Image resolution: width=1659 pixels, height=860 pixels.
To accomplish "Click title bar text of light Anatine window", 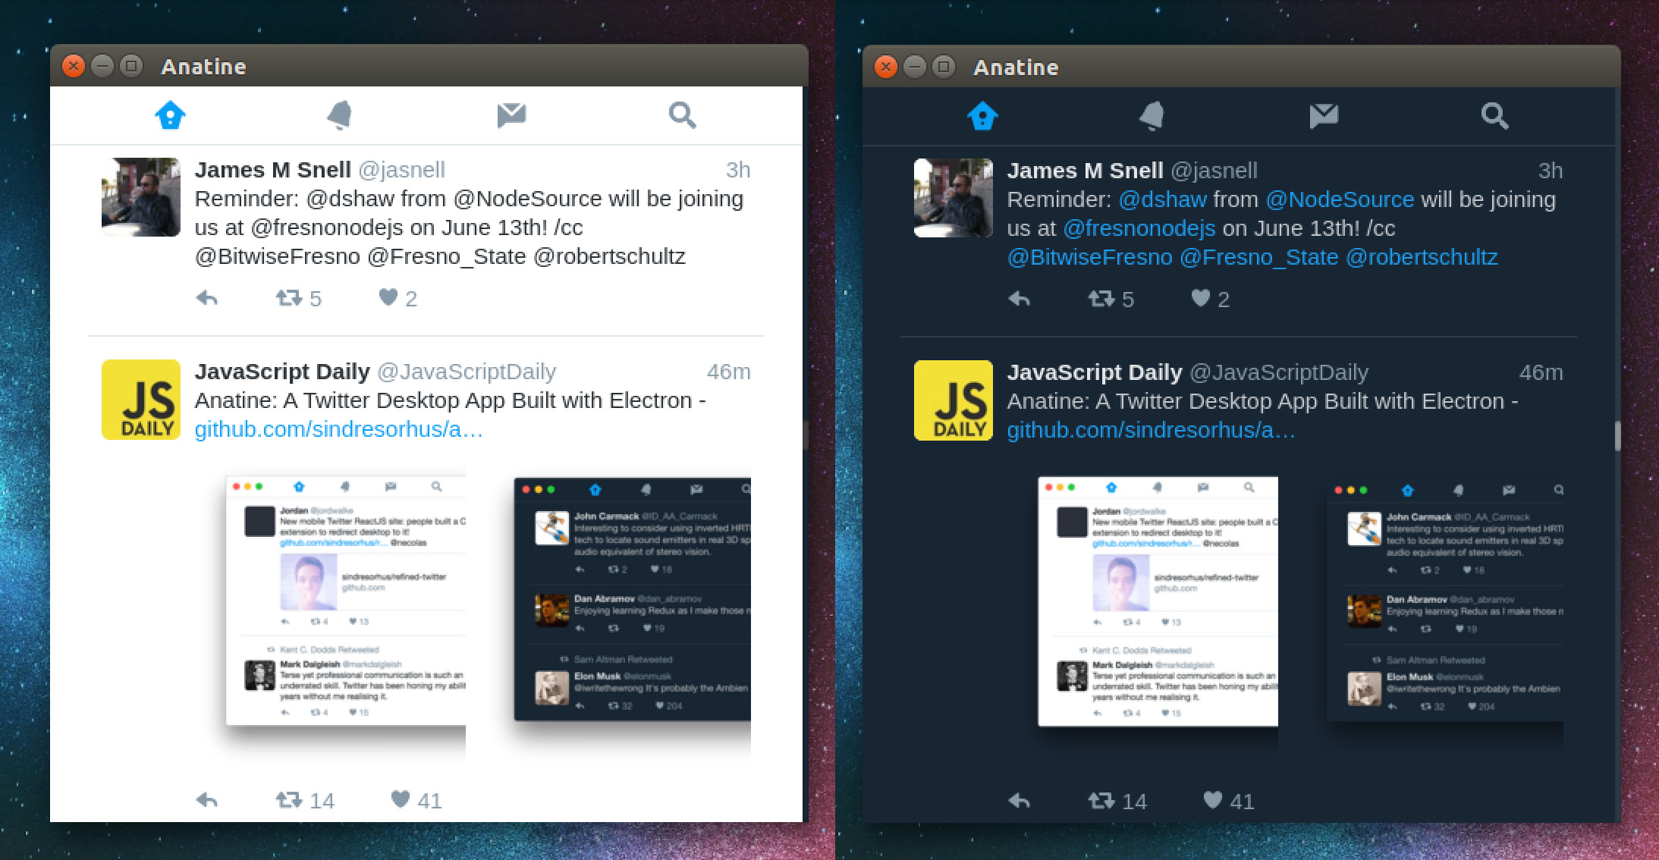I will (x=203, y=67).
